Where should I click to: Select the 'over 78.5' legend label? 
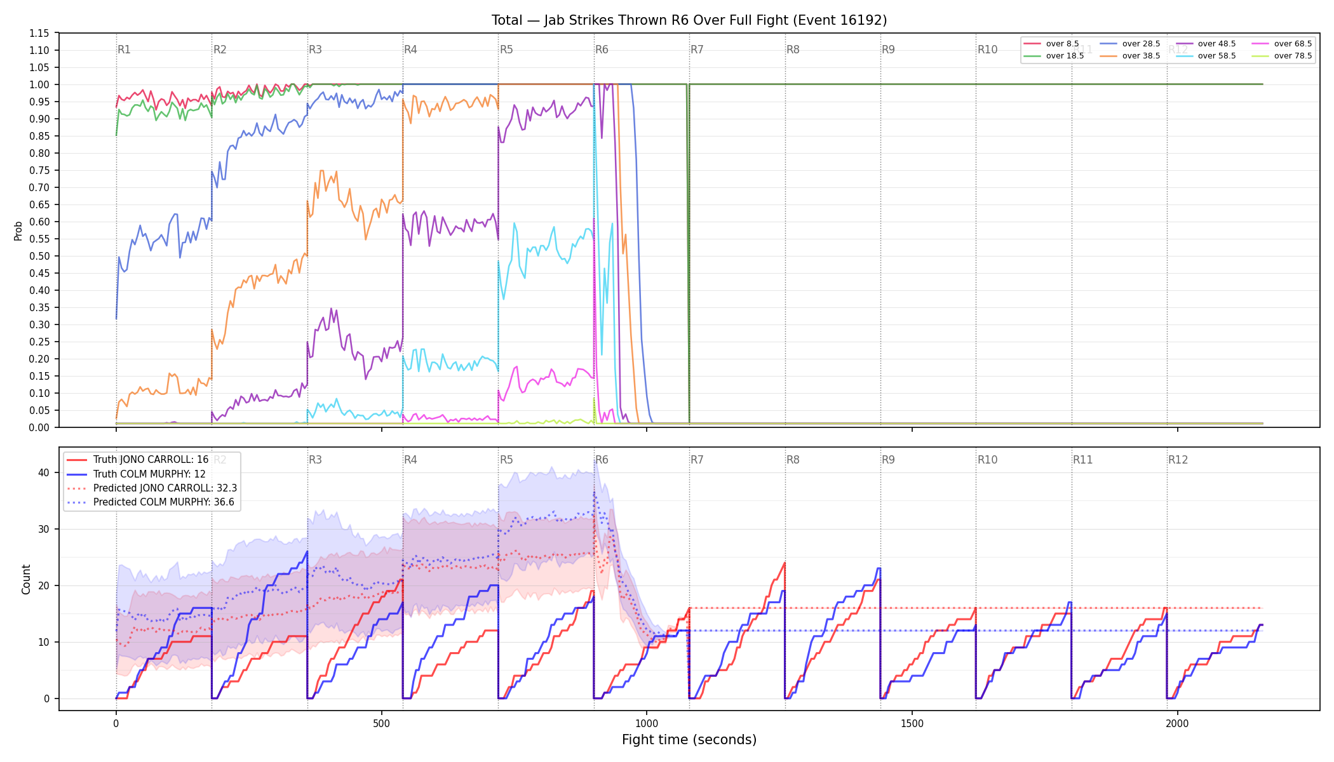1293,56
